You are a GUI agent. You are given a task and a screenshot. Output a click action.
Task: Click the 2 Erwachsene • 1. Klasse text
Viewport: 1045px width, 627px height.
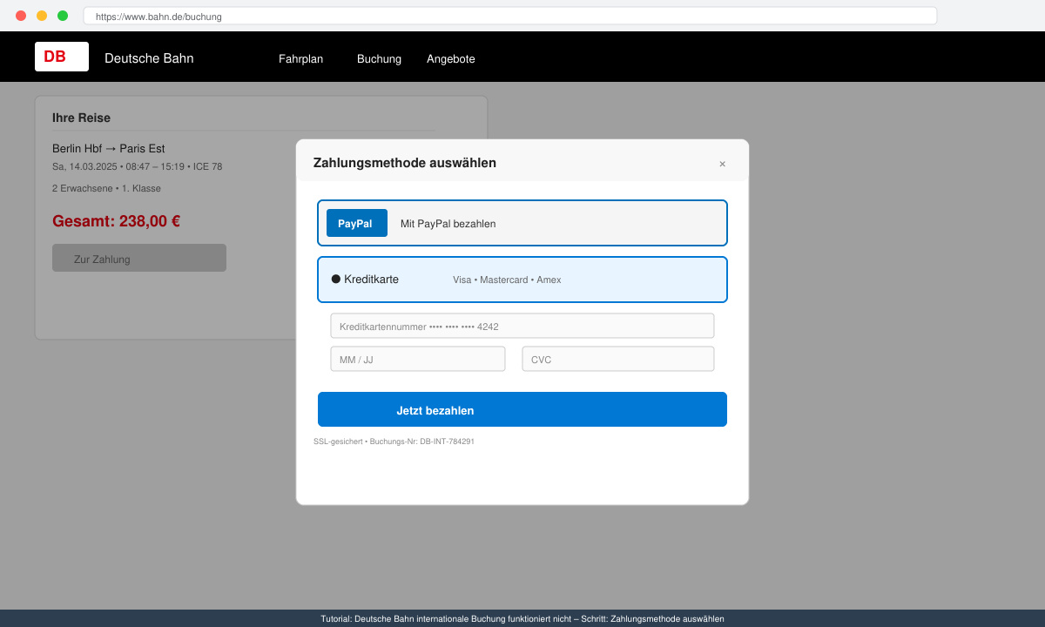(x=106, y=188)
